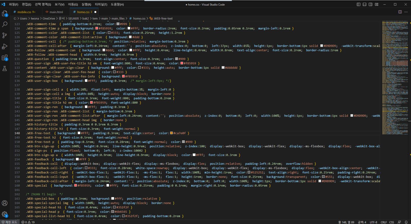Screen dimensions: 411x224
Task: Toggle the bottom panel layout button
Action: pyautogui.click(x=365, y=4)
